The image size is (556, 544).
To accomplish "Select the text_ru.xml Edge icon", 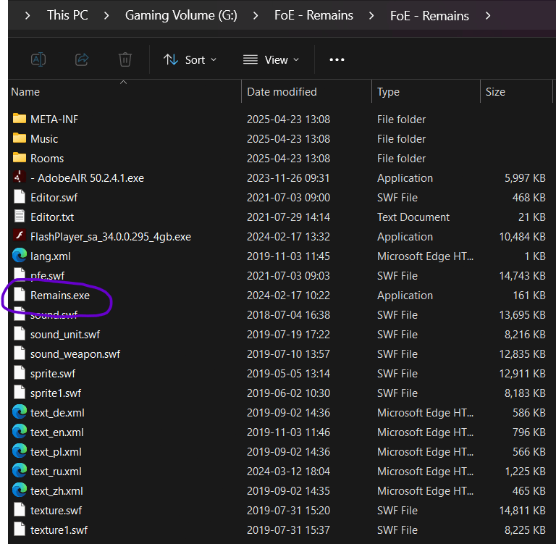I will click(x=20, y=470).
